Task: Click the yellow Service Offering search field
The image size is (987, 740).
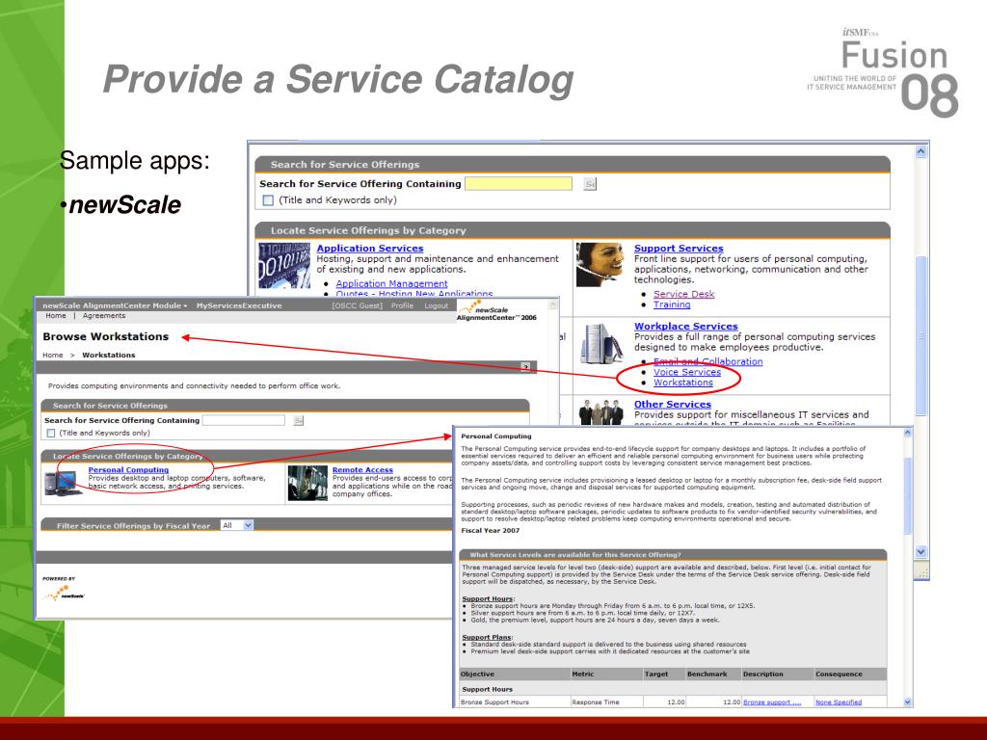Action: coord(518,183)
